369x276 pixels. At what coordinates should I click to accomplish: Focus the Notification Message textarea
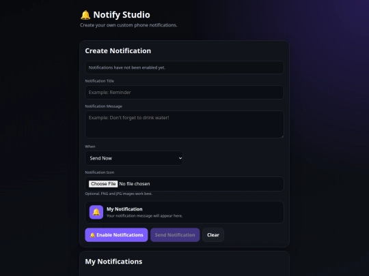[x=184, y=125]
